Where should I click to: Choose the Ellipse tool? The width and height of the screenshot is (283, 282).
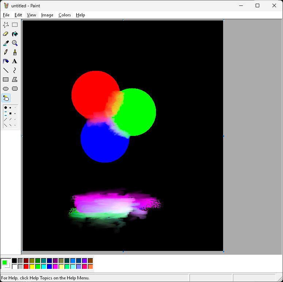[6, 89]
